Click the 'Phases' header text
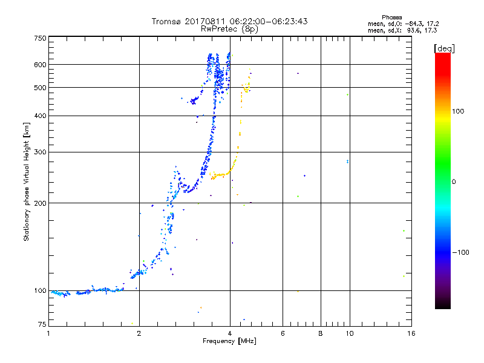Viewport: 484px width, 363px height. point(391,18)
